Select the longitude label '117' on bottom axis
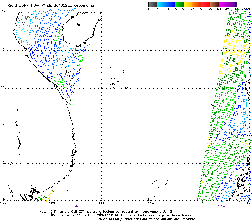The width and height of the screenshot is (252, 221). [x=200, y=203]
